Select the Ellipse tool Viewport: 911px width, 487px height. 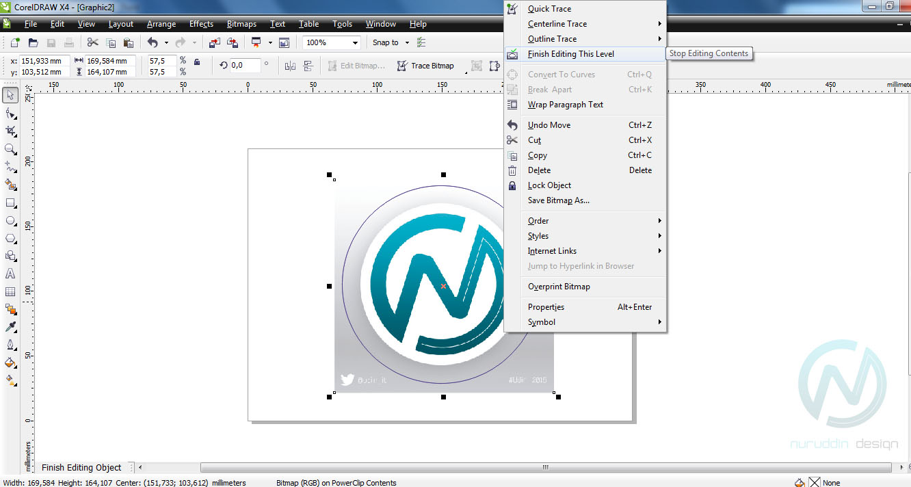[10, 220]
